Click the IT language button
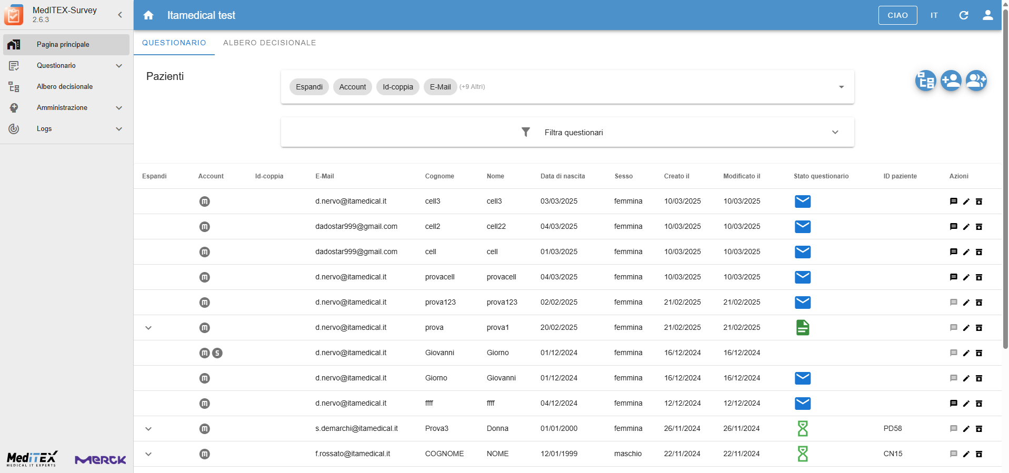Image resolution: width=1009 pixels, height=473 pixels. (x=934, y=15)
